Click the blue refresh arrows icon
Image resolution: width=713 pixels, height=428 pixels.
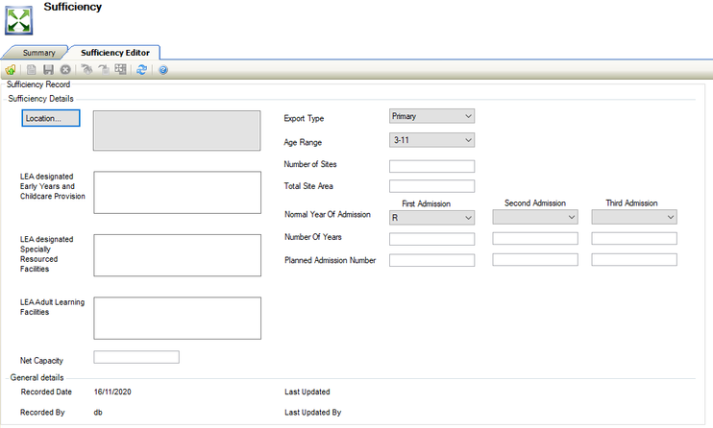pyautogui.click(x=142, y=70)
